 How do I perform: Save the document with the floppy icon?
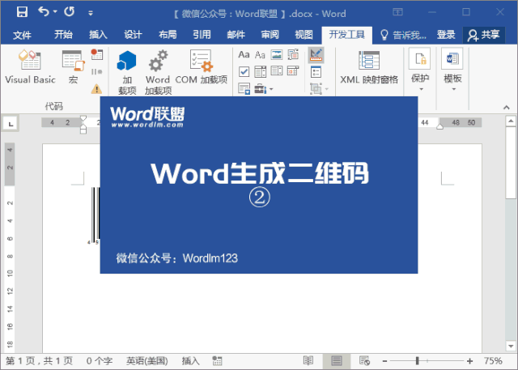click(22, 12)
